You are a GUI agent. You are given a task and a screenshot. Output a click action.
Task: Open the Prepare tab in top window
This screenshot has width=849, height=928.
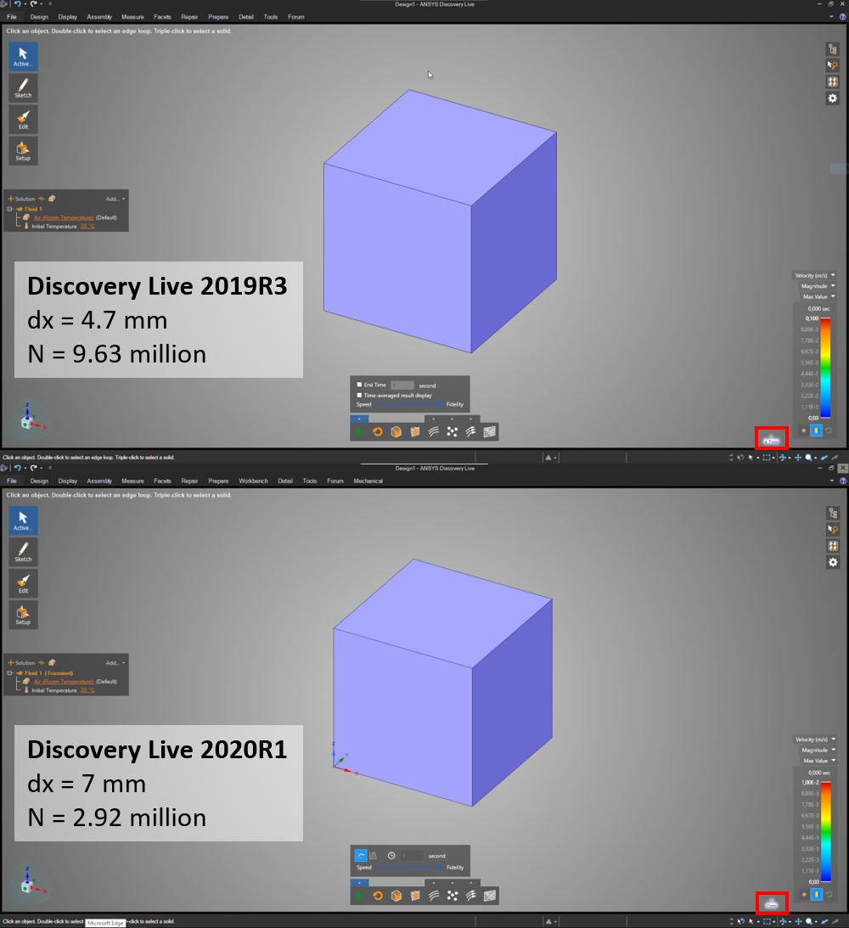point(218,17)
